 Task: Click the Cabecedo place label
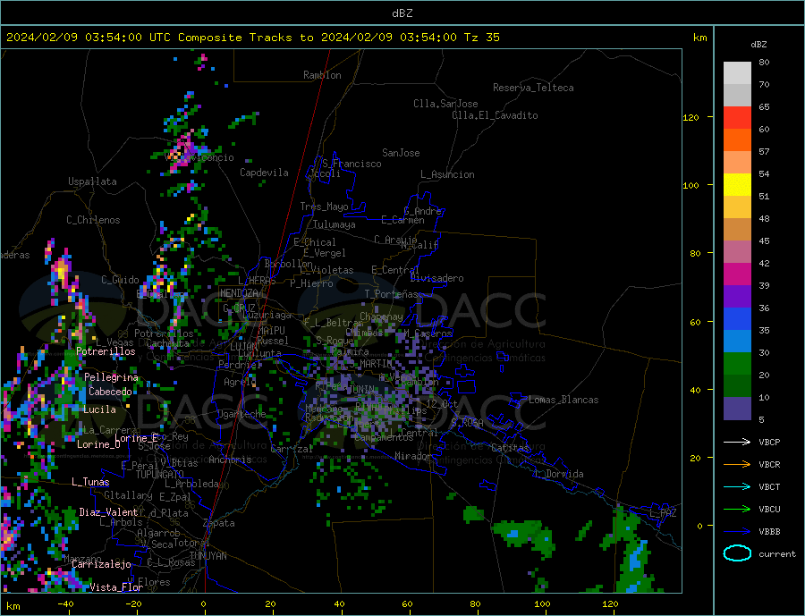pyautogui.click(x=110, y=392)
